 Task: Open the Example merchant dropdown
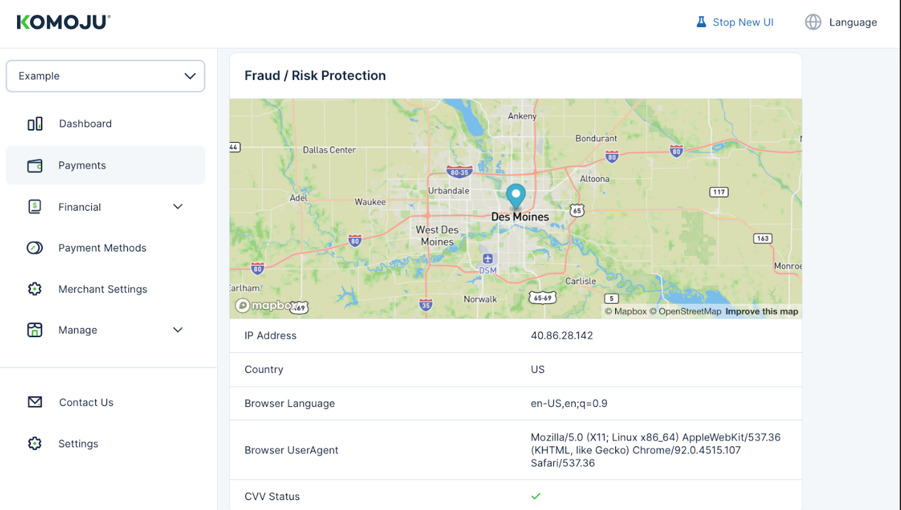[105, 76]
